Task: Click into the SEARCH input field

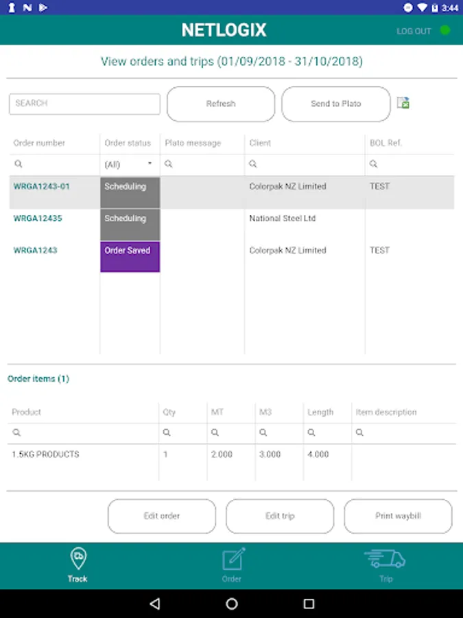Action: click(x=84, y=104)
